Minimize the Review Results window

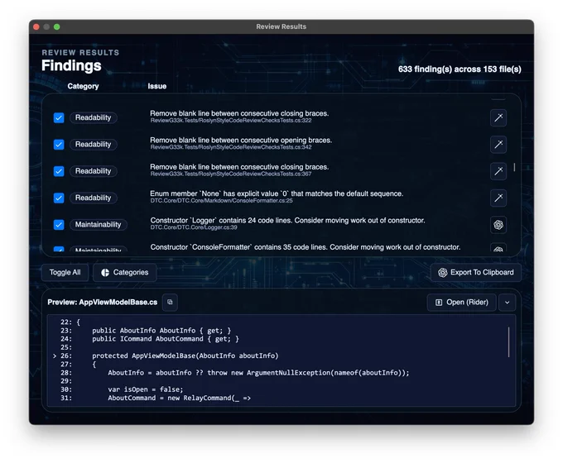[46, 27]
